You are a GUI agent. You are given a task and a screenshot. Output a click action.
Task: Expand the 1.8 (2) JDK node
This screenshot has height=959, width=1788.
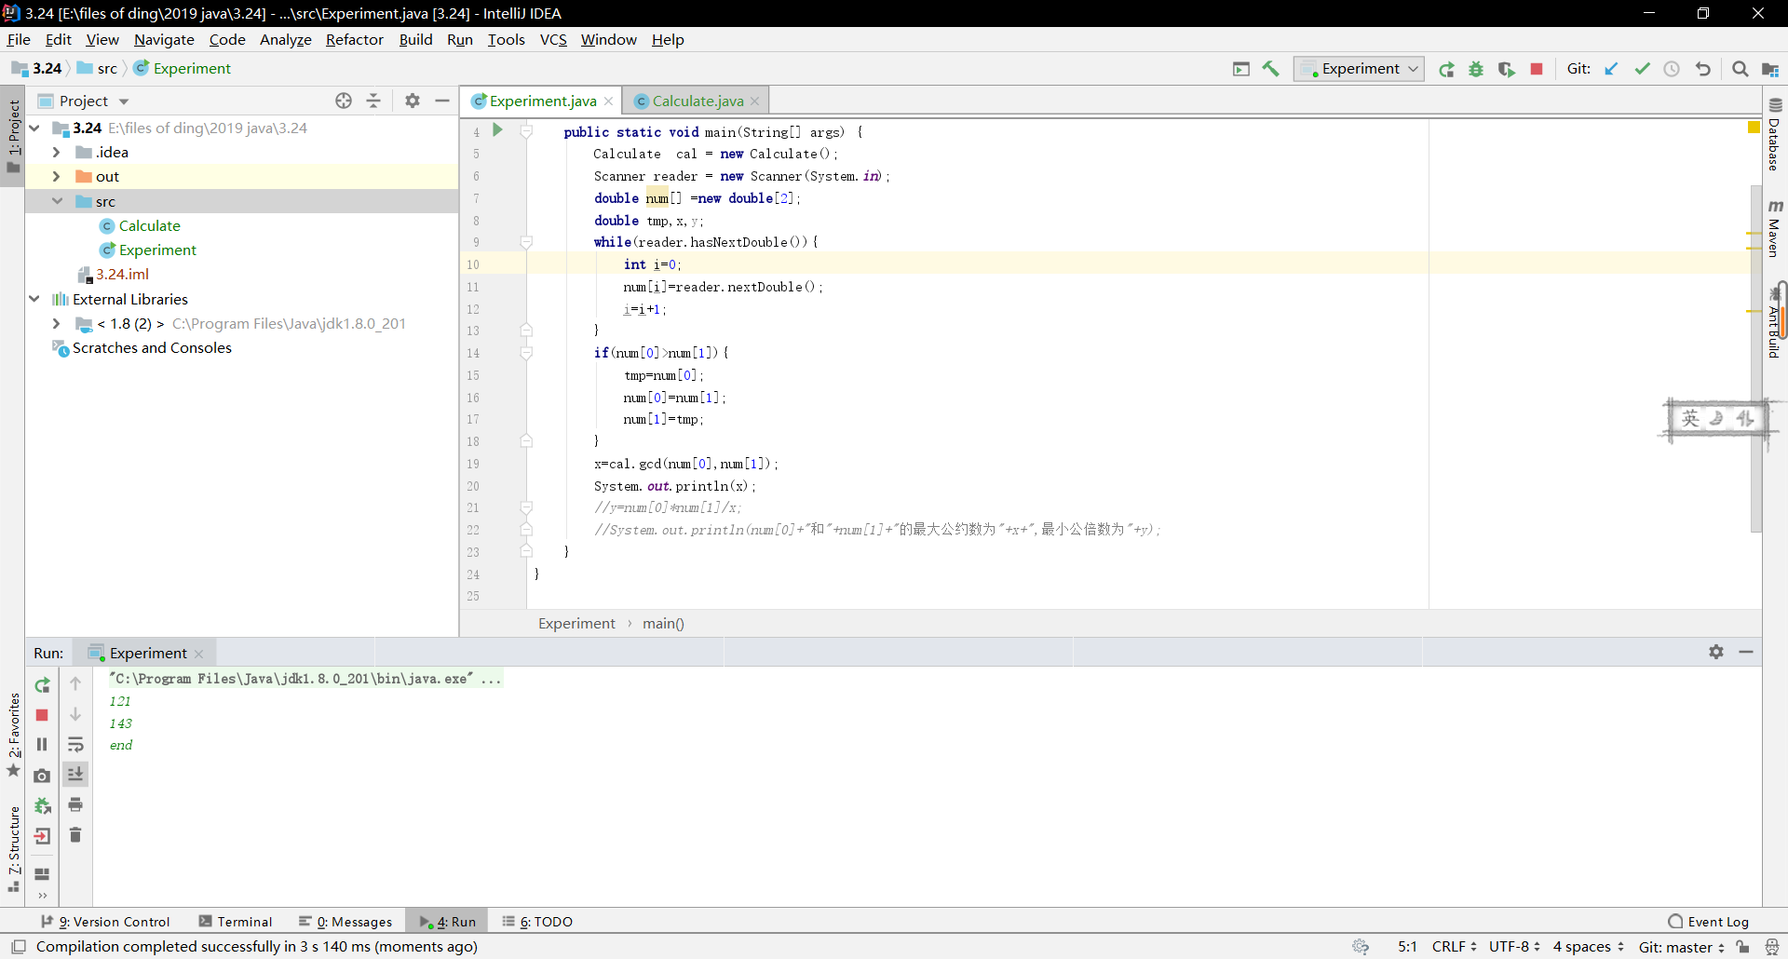click(x=56, y=323)
